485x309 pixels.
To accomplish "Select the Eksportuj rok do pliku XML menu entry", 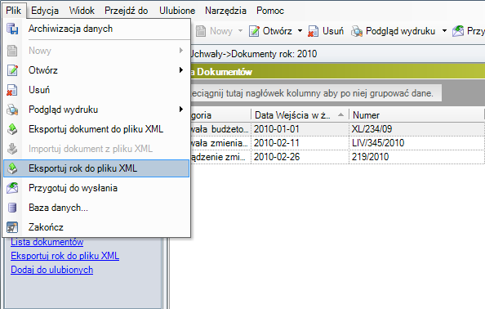I will [x=96, y=168].
